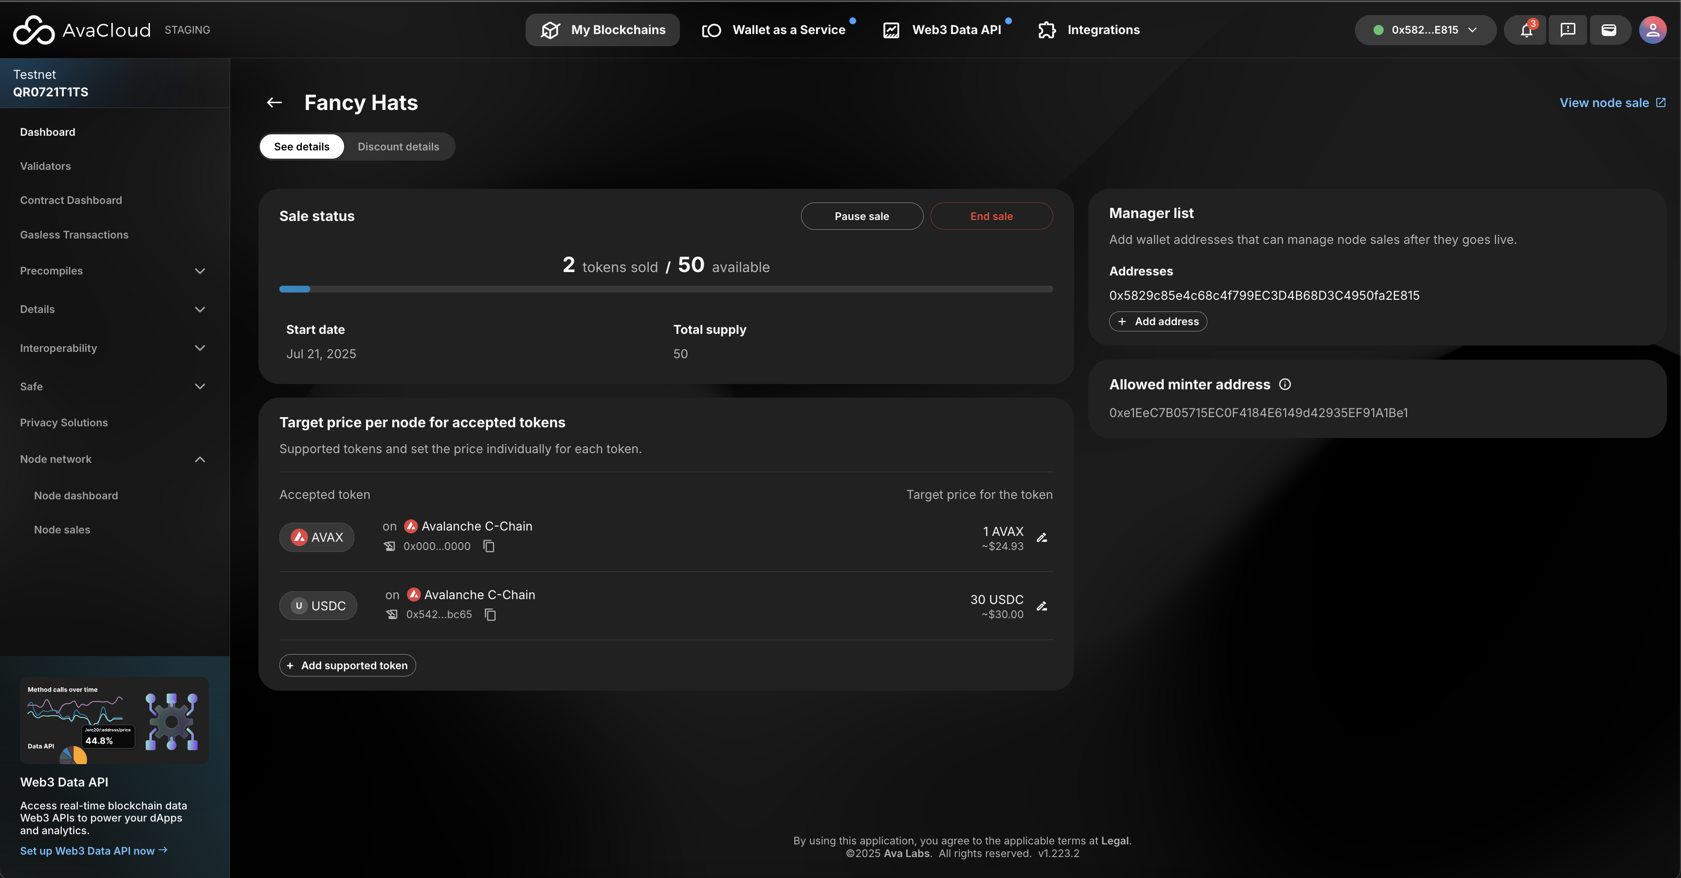Select the See details toggle
The width and height of the screenshot is (1681, 878).
point(301,147)
